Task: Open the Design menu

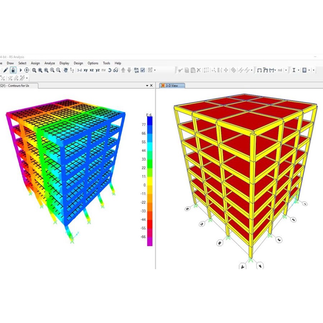Action: (78, 63)
